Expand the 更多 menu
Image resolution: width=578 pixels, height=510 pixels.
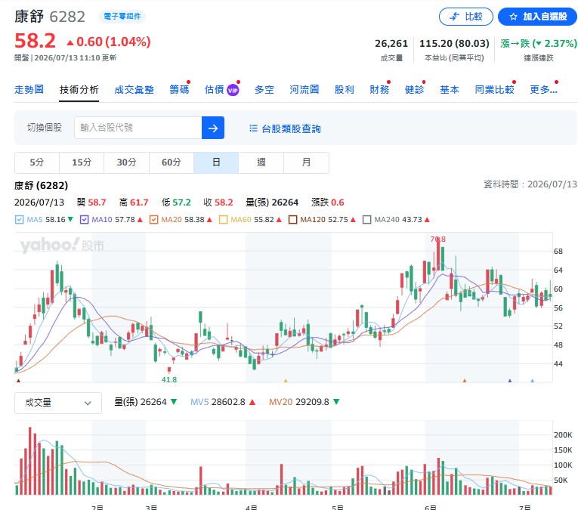(543, 90)
